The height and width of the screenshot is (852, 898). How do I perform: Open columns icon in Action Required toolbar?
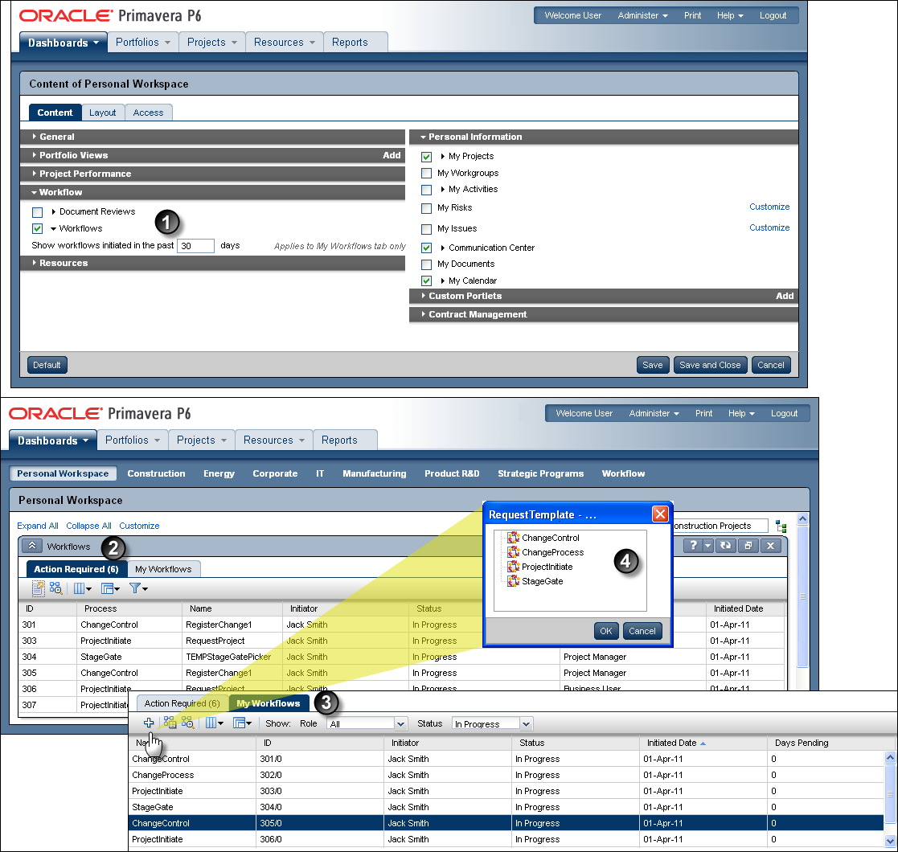click(x=83, y=588)
